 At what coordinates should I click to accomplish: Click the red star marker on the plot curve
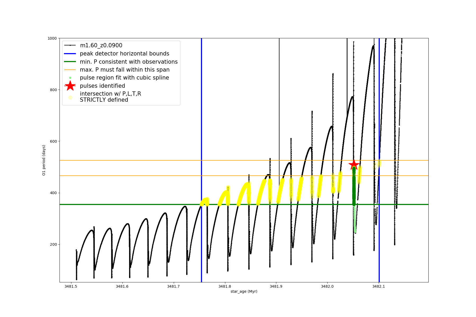tap(354, 165)
